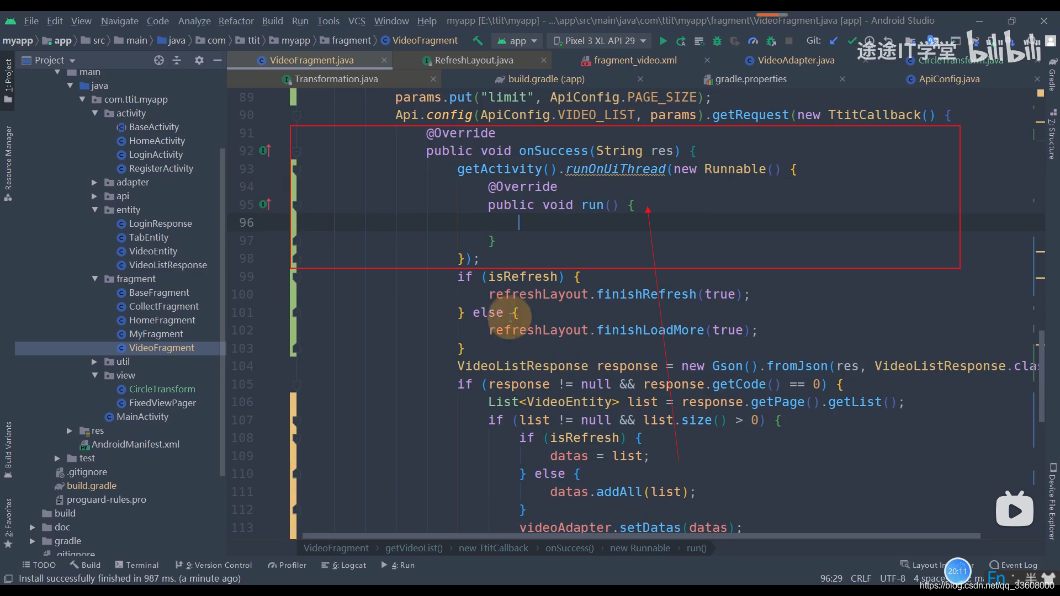Open the Event Log
Image resolution: width=1060 pixels, height=596 pixels.
tap(1014, 565)
